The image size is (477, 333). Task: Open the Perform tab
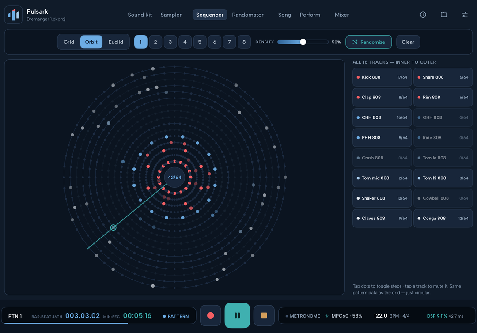[x=310, y=15]
